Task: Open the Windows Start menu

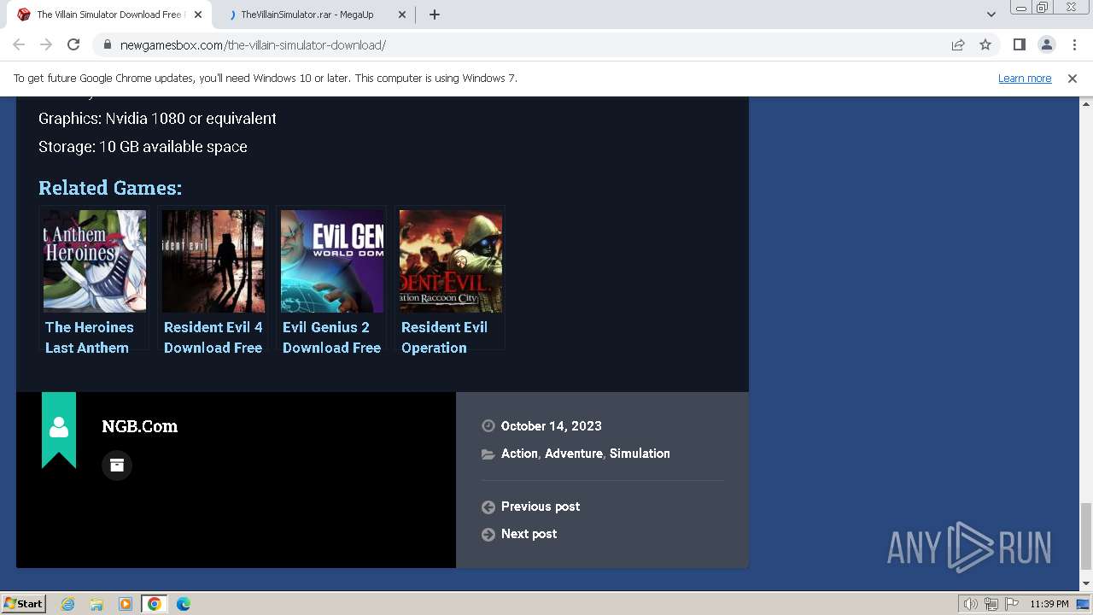Action: (x=23, y=604)
